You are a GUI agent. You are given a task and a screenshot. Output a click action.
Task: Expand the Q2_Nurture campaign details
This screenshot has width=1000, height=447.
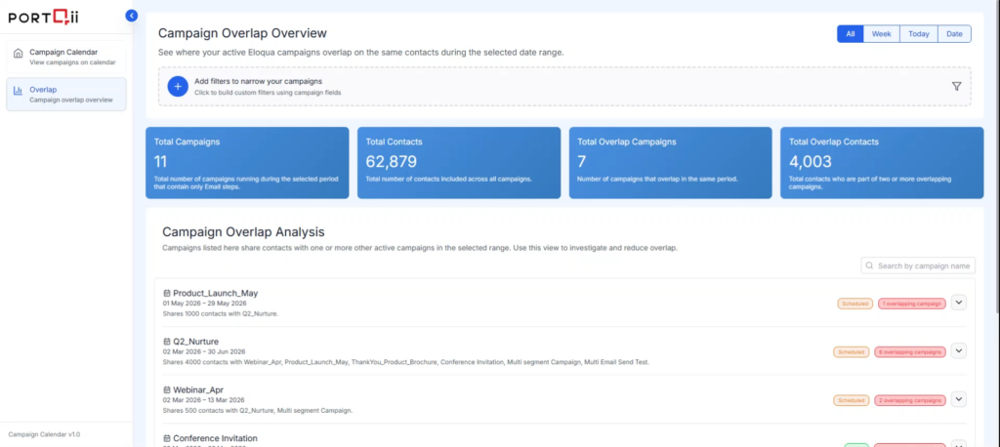pos(958,350)
